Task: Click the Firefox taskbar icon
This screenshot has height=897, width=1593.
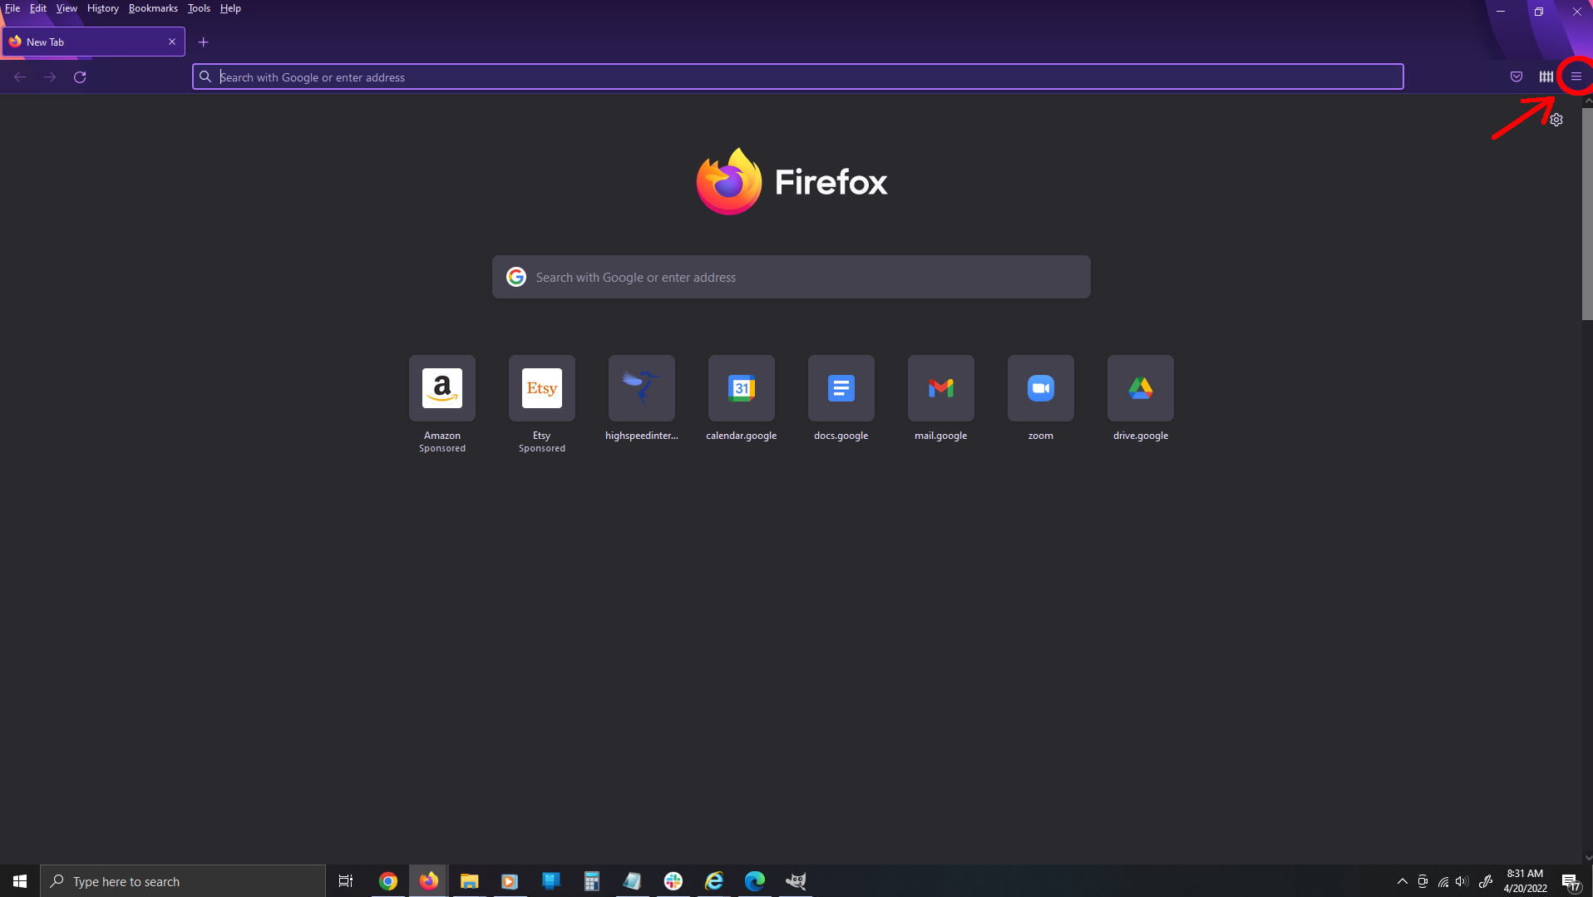Action: pos(429,881)
